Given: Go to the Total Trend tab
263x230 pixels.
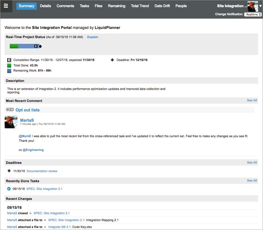Looking at the screenshot, I should (x=140, y=6).
